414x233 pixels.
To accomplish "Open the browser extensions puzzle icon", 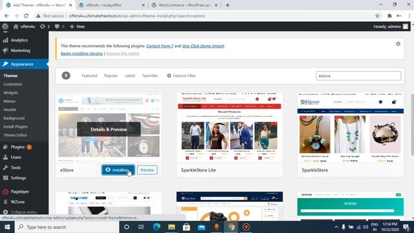I will tap(389, 16).
